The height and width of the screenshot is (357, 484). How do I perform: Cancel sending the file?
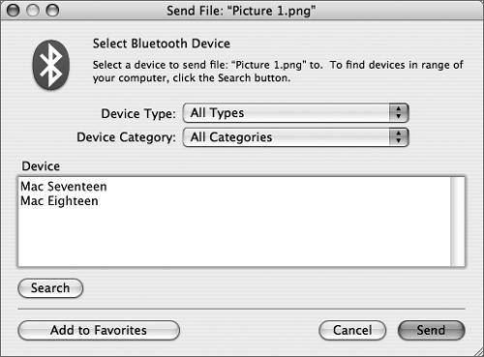tap(352, 330)
